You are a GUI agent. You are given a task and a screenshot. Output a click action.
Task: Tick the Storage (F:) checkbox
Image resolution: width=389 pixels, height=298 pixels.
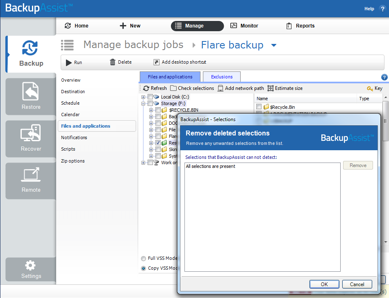pyautogui.click(x=150, y=103)
